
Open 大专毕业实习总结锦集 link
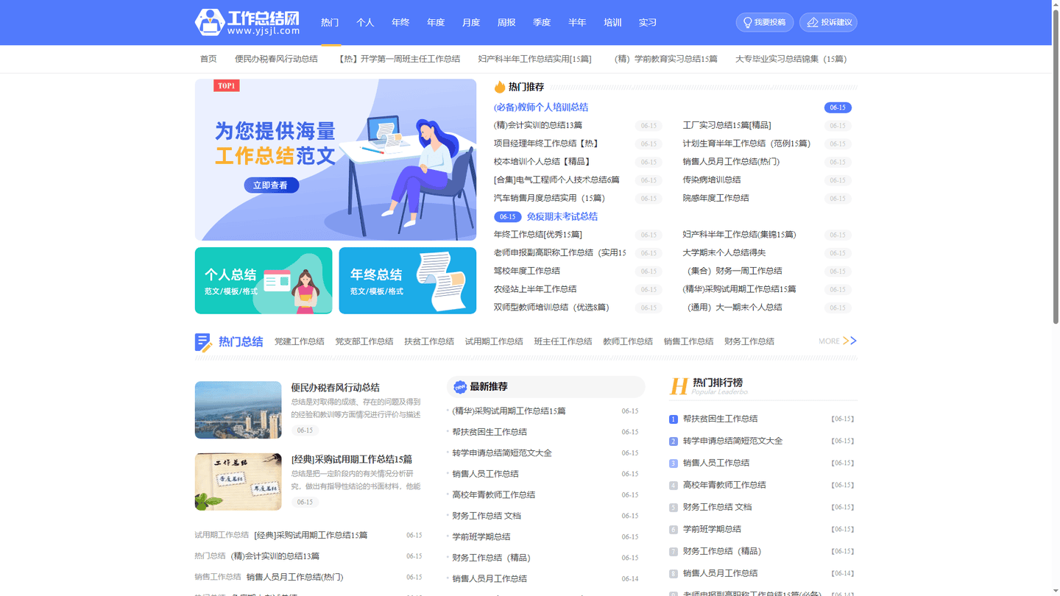791,59
